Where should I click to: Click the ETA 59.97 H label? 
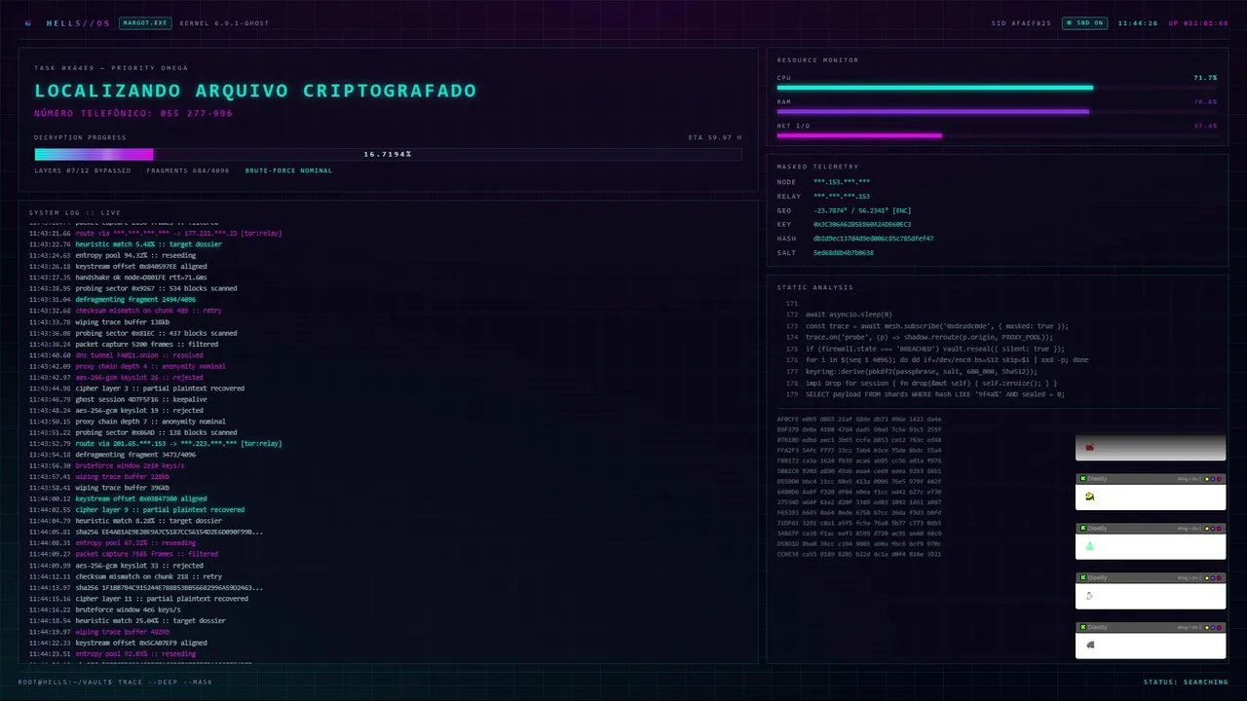[715, 137]
